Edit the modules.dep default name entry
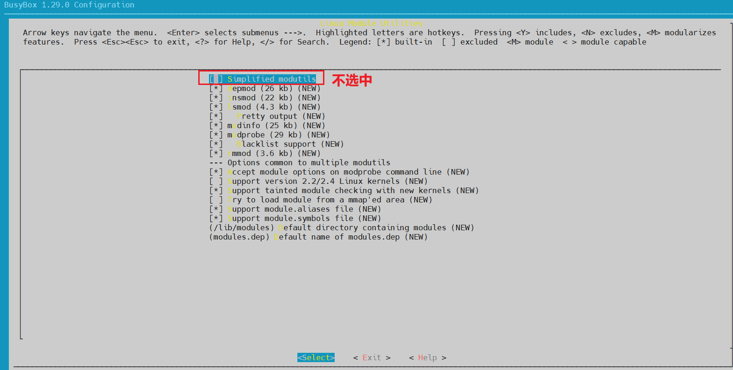Image resolution: width=733 pixels, height=370 pixels. pyautogui.click(x=318, y=237)
